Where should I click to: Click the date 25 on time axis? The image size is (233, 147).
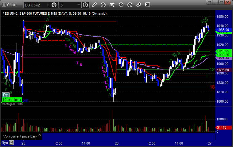(23, 143)
